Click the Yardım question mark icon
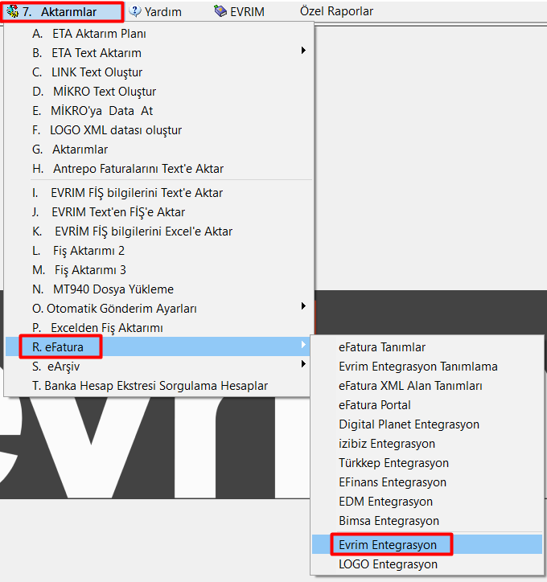 click(135, 11)
